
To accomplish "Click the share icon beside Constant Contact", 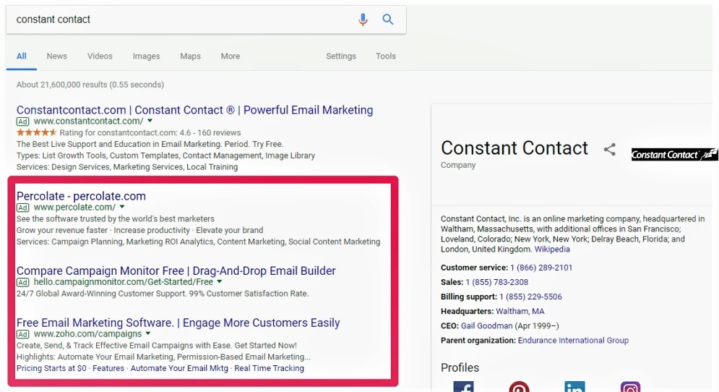I will coord(609,149).
